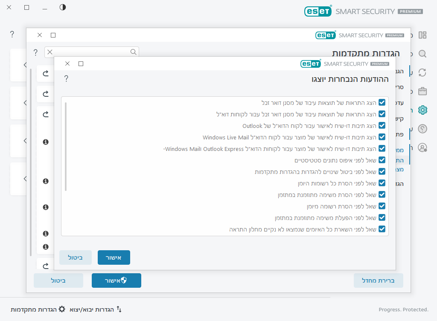Viewport: 437px width, 321px height.
Task: Toggle 'שאל לפני הסרת משימה מתוזמנת במתזמן'
Action: 382,195
